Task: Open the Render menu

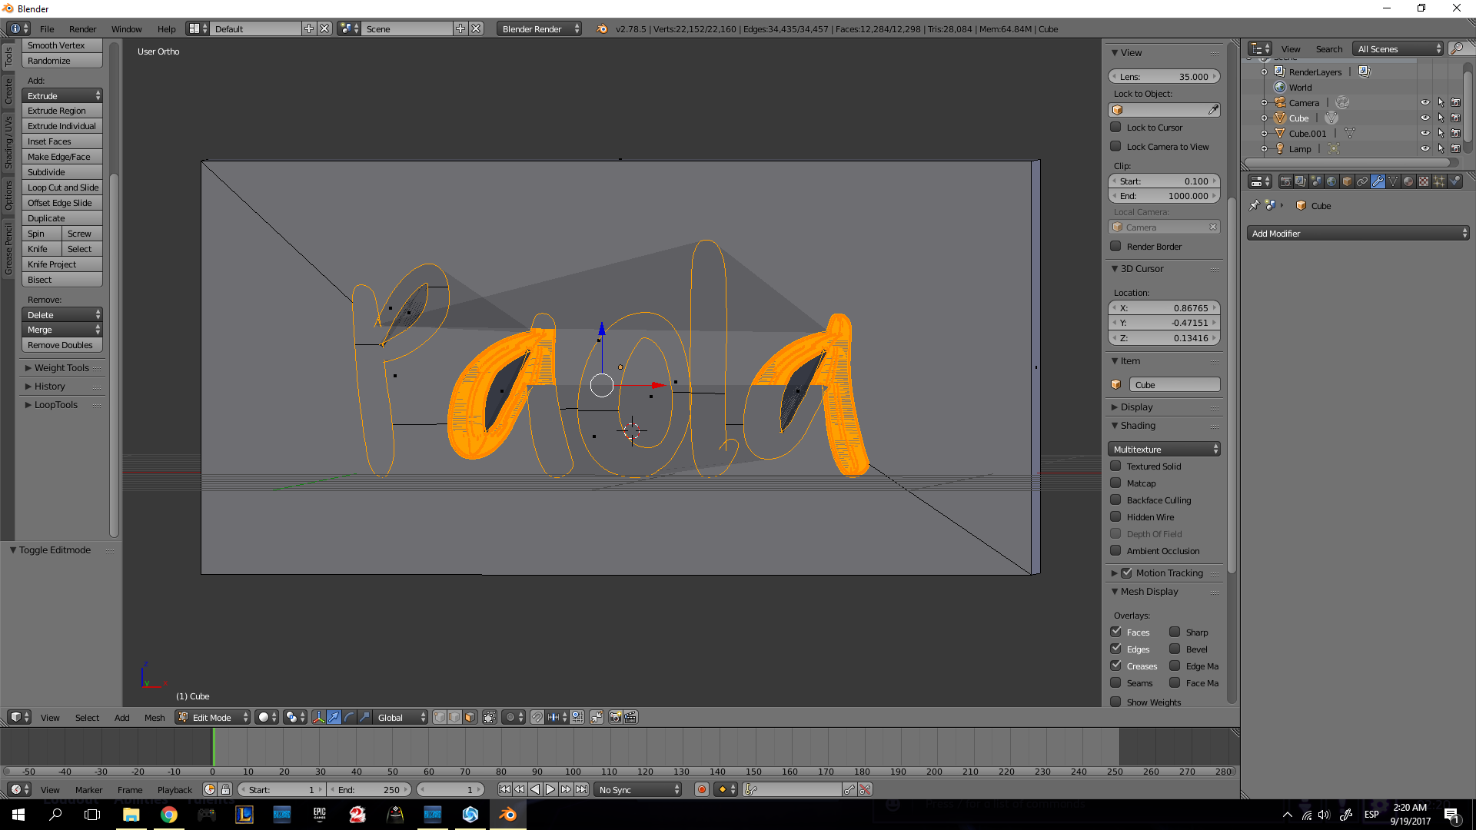Action: point(82,29)
